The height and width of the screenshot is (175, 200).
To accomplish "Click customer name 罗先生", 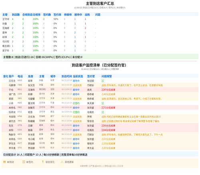I will tap(12, 144).
